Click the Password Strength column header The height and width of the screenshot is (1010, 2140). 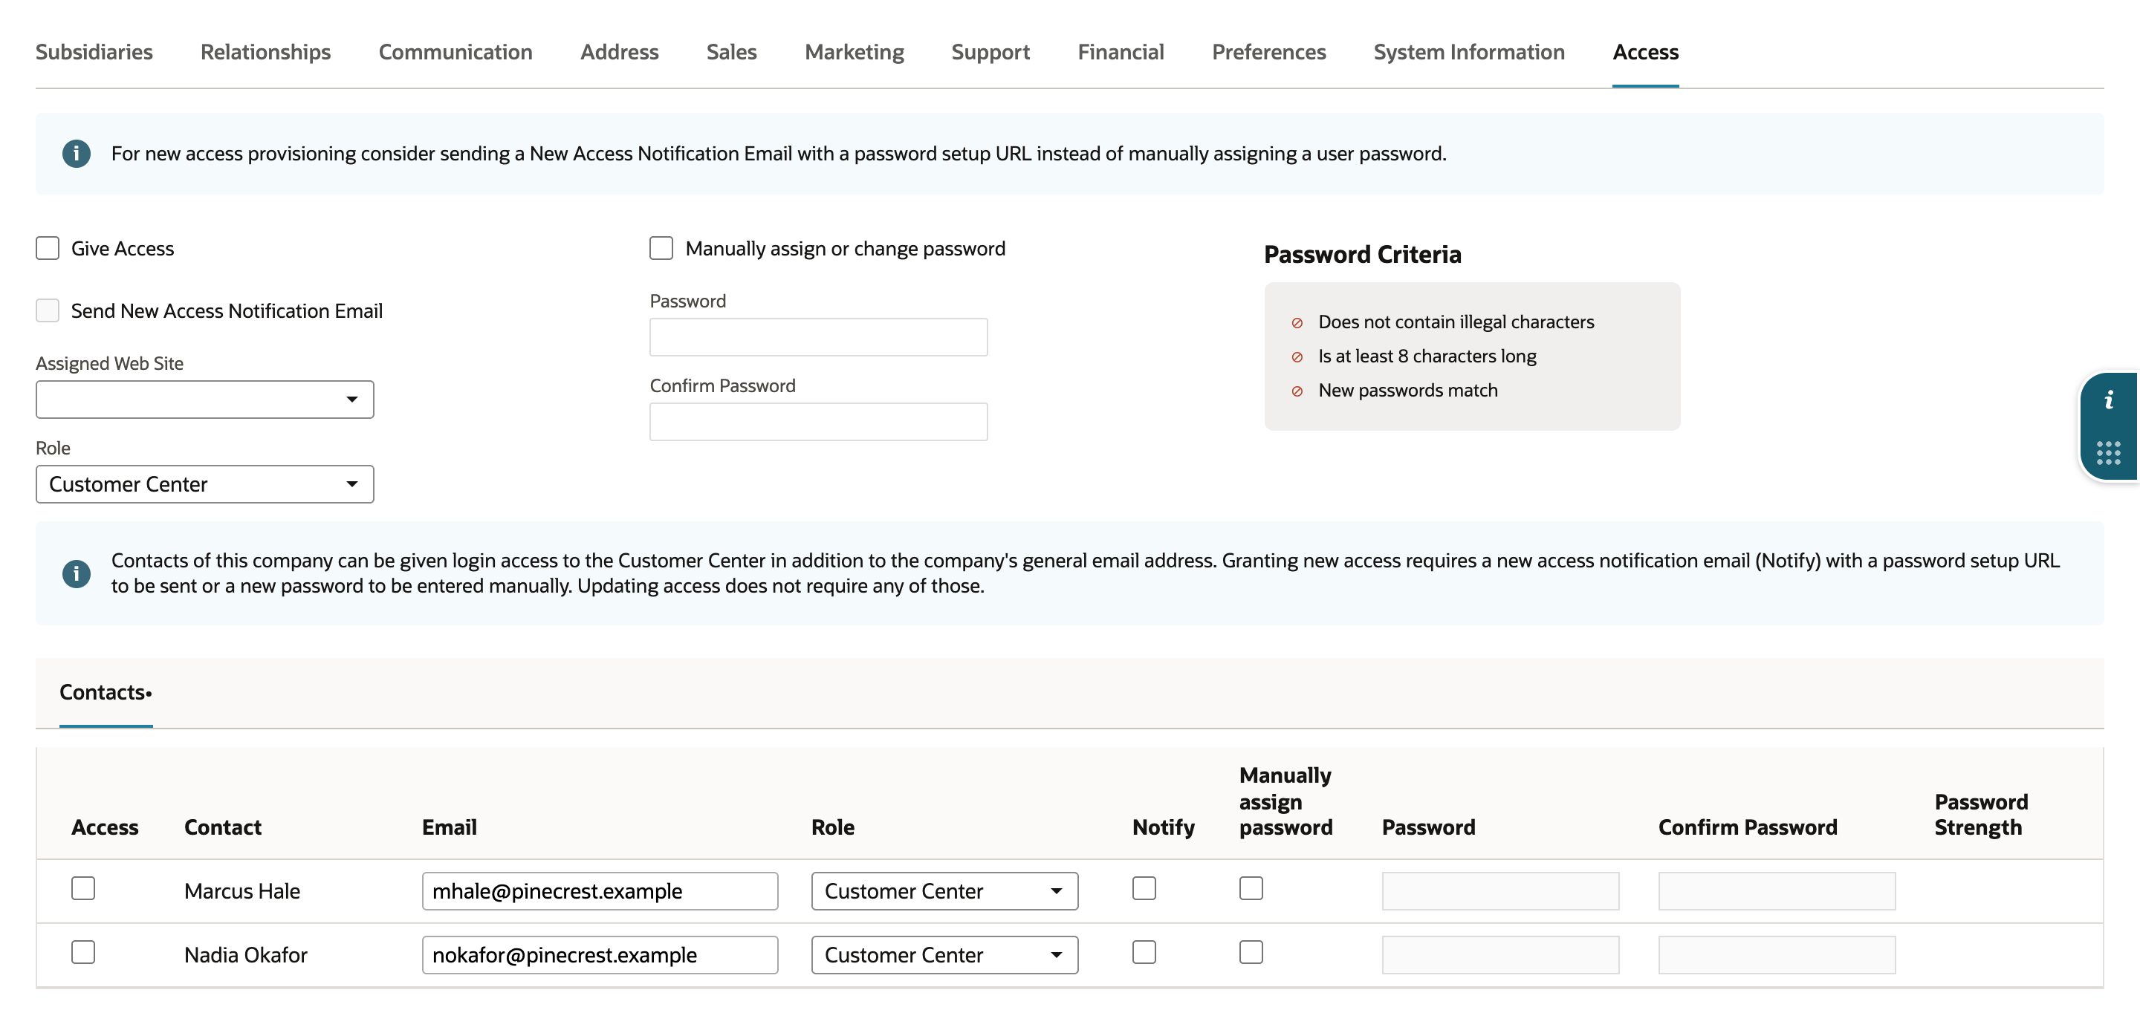coord(1980,815)
